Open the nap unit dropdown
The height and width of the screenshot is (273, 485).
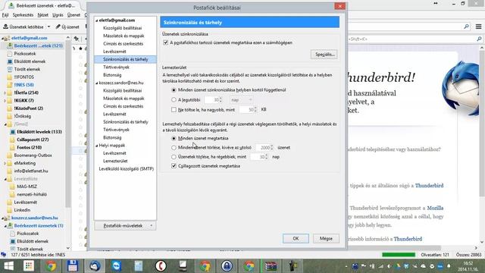click(x=241, y=100)
